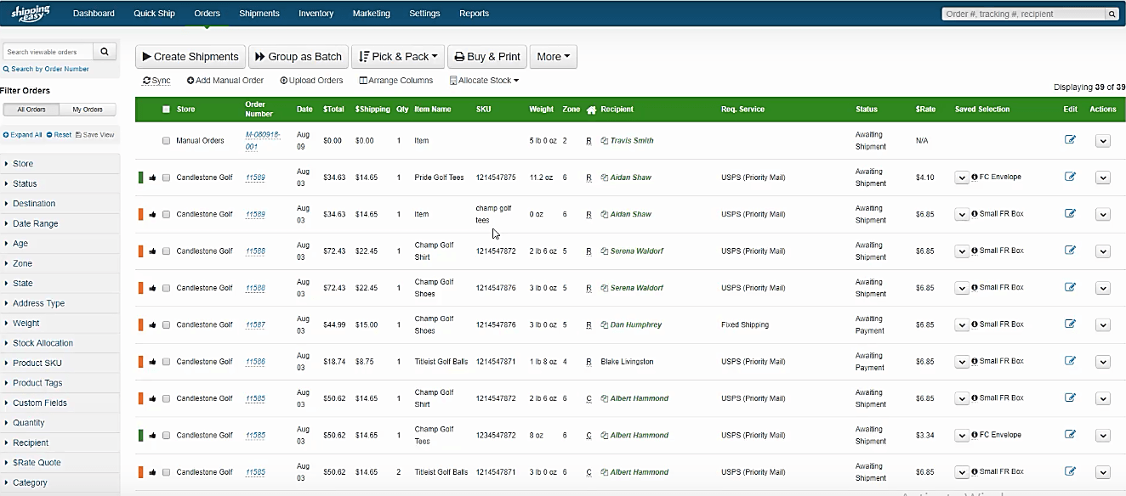Click address book icon beside Travis Smith
Image resolution: width=1126 pixels, height=496 pixels.
[x=604, y=140]
